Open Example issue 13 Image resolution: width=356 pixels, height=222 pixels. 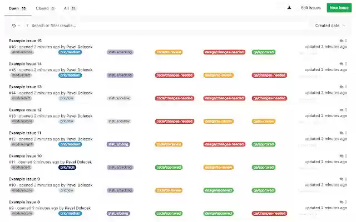(x=25, y=87)
